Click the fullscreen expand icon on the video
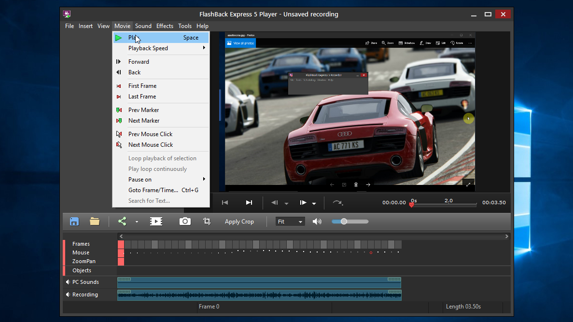Screen dimensions: 573x322 (468, 184)
